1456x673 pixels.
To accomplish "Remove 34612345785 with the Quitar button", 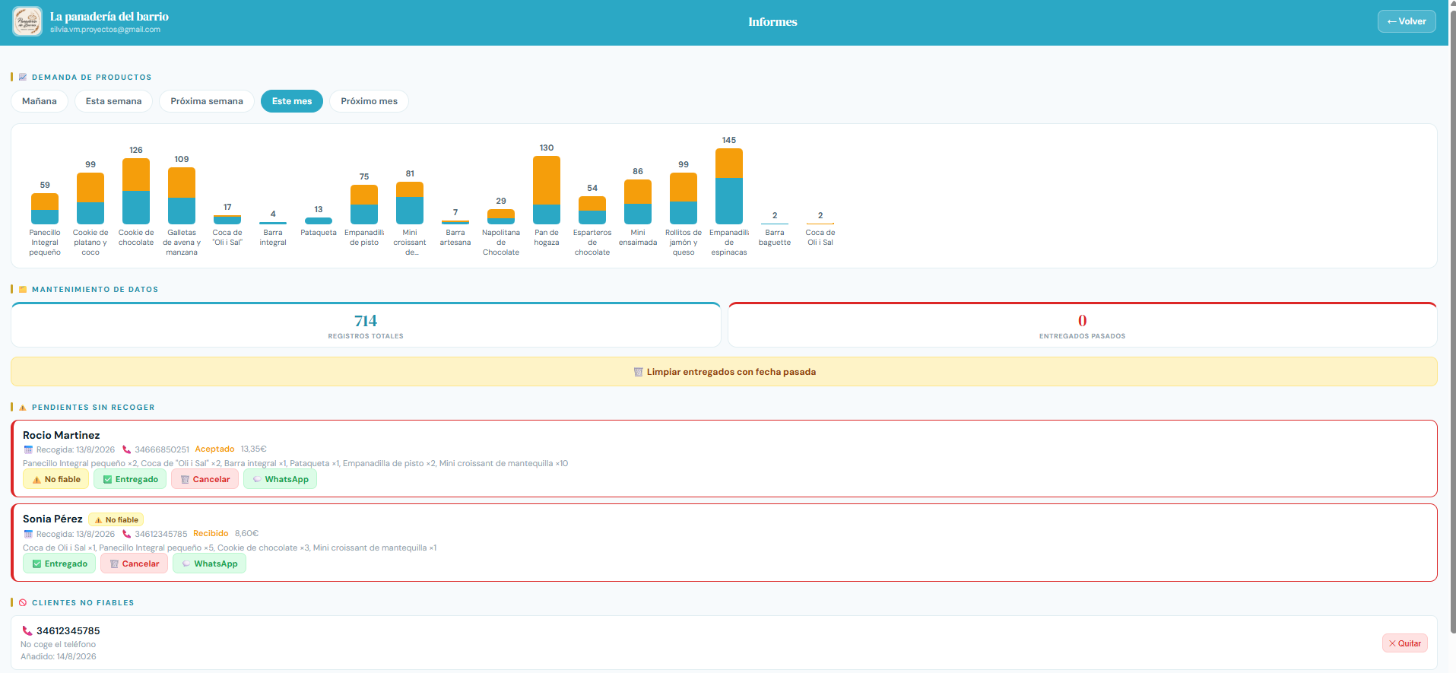I will point(1405,643).
